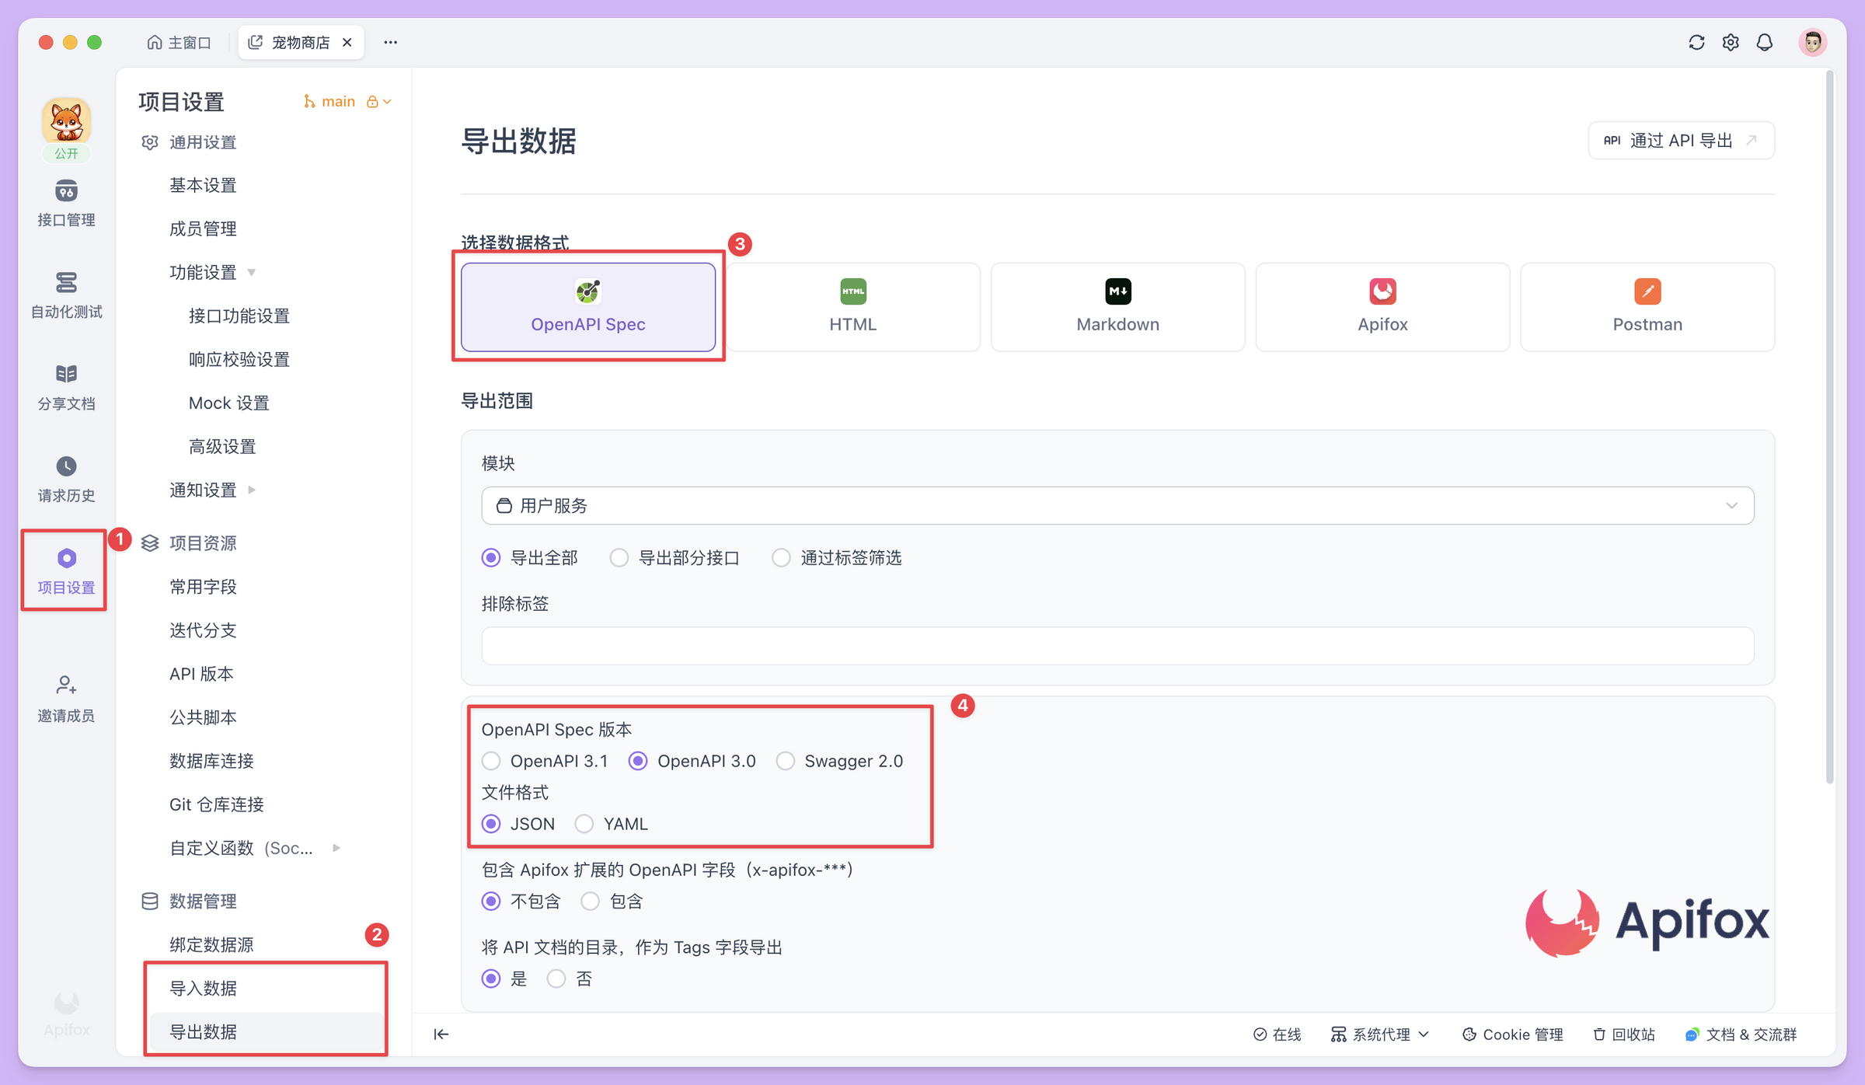Open 邀请成员 from the sidebar
Screen dimensions: 1865x1085
tap(66, 698)
